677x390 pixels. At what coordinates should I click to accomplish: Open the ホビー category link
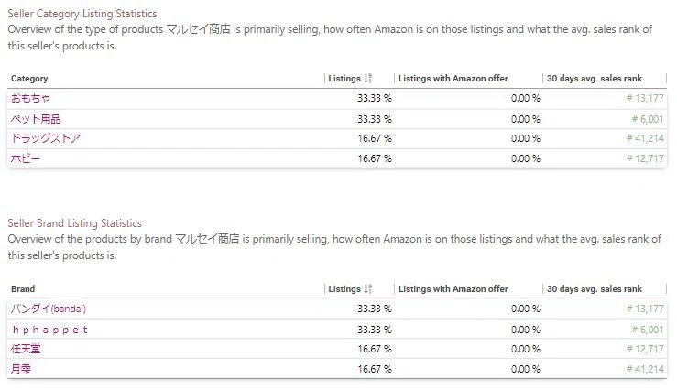(26, 158)
